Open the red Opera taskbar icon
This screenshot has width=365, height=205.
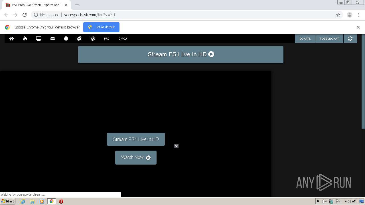(x=61, y=201)
